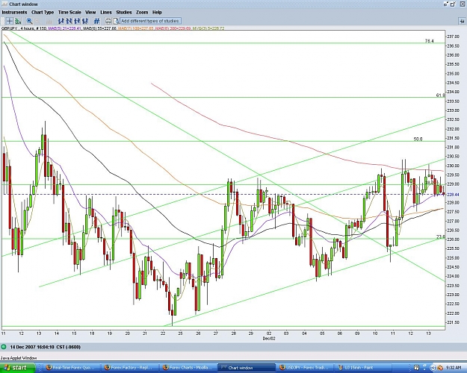This screenshot has width=467, height=373.
Task: Select the crosshair cursor tool
Action: (x=10, y=21)
